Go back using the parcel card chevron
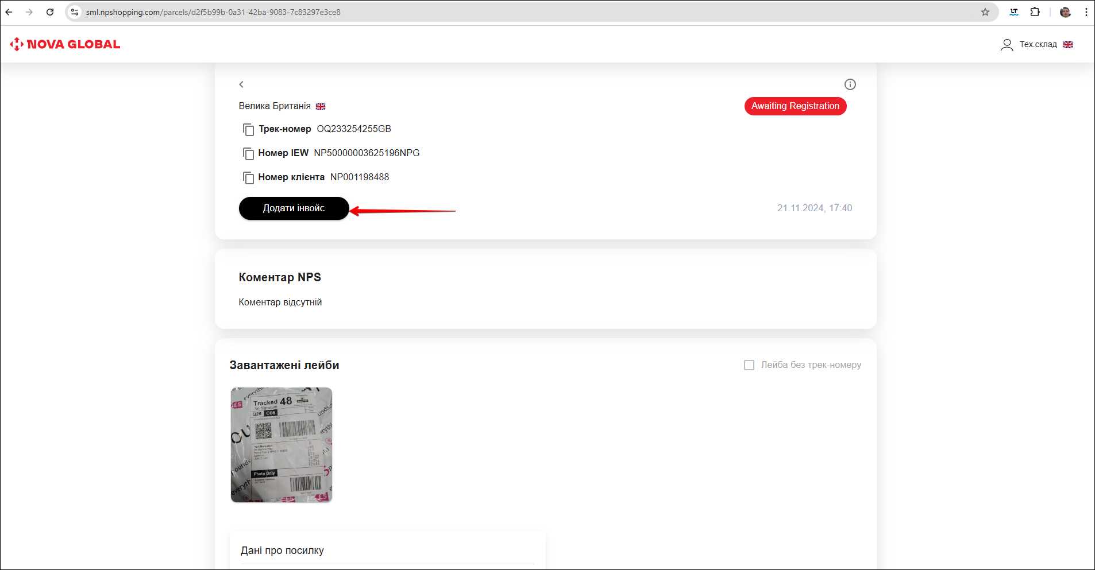The height and width of the screenshot is (570, 1095). coord(241,84)
